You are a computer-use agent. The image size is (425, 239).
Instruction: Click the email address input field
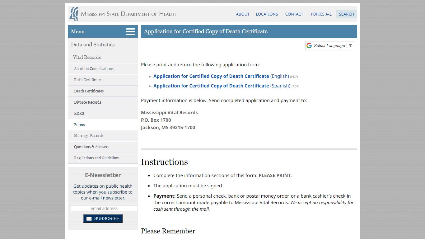(104, 209)
